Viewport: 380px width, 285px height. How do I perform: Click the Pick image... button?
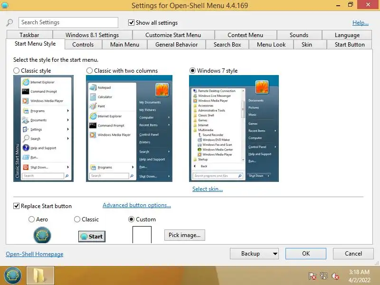tap(184, 235)
